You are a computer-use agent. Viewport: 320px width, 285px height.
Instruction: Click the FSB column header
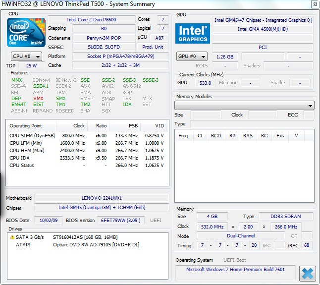[x=125, y=125]
